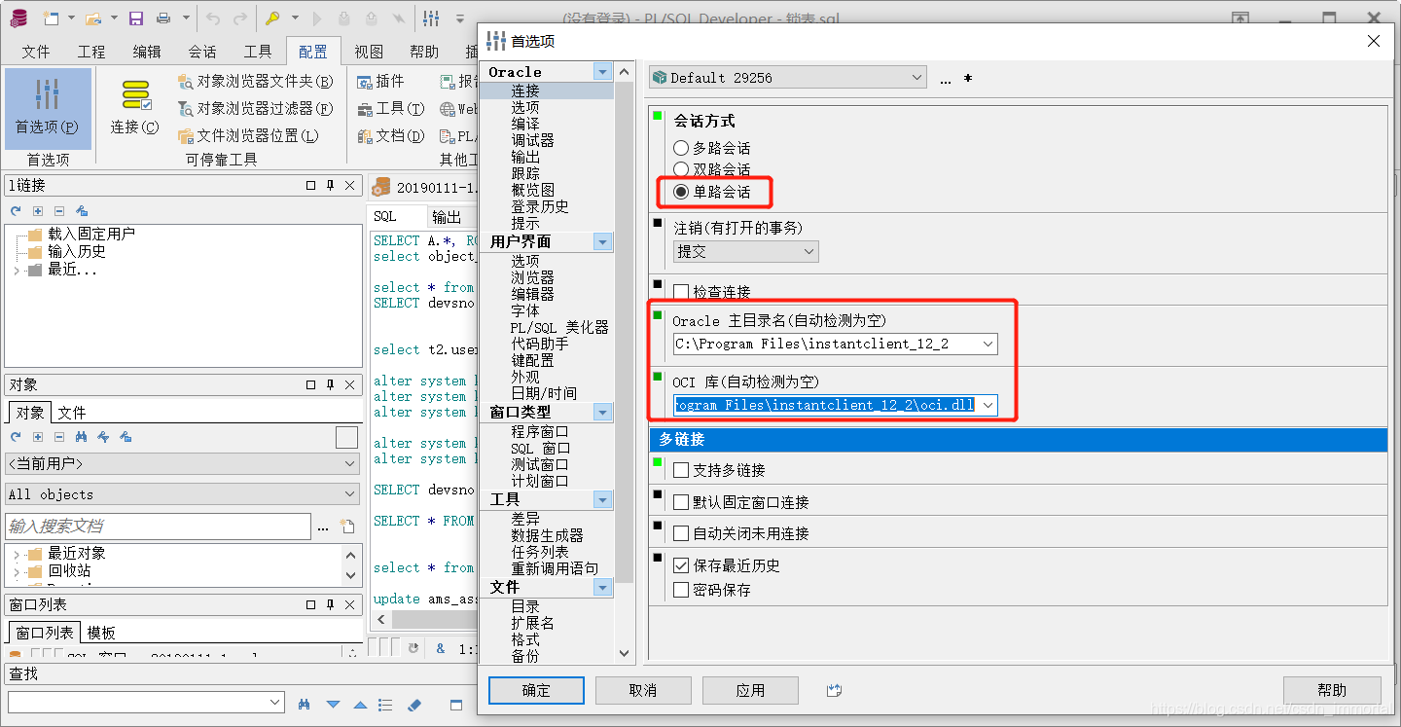Screen dimensions: 1401x727
Task: Expand the 最近... tree node
Action: point(17,270)
